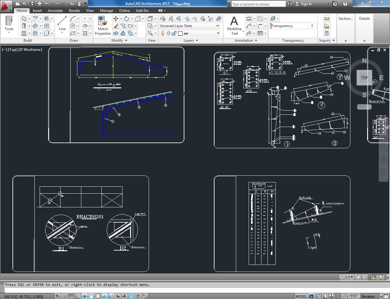Viewport: 390px width, 299px height.
Task: Click the MODEL space button in status bar
Action: [x=301, y=296]
